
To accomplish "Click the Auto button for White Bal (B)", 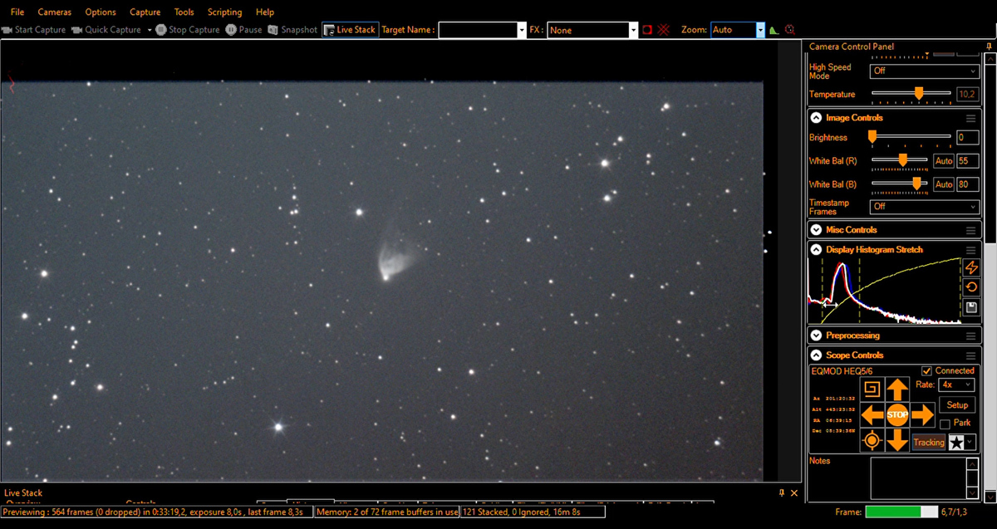I will click(944, 184).
